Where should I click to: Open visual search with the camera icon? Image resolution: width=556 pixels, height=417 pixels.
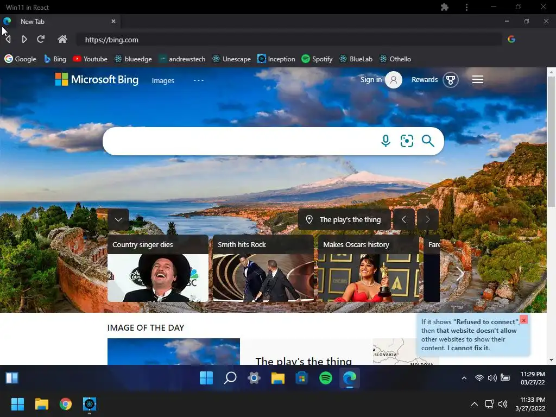point(407,141)
